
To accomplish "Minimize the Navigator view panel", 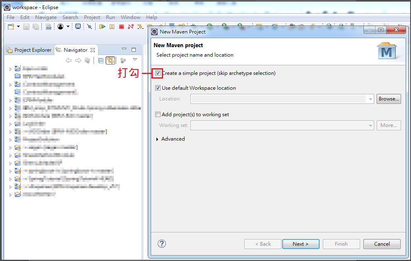I will (x=124, y=49).
